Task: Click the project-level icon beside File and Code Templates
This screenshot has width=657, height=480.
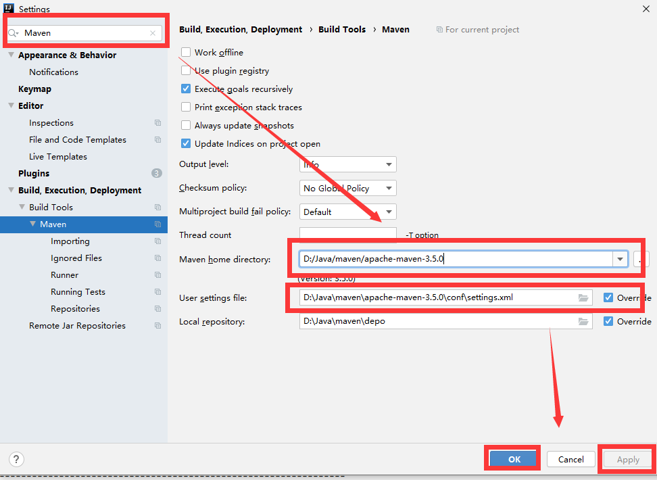Action: 158,139
